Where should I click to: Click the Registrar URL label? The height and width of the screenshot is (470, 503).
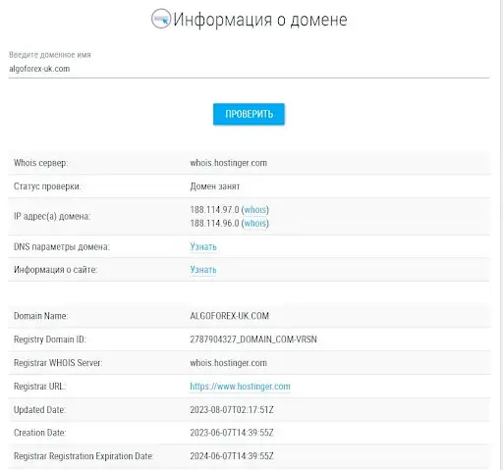[x=39, y=387]
